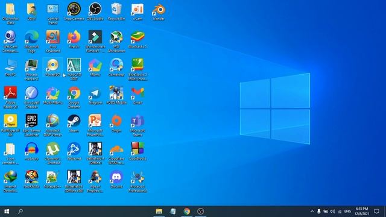Select the Battlefield 4 (Offline) shortcut

95,154
